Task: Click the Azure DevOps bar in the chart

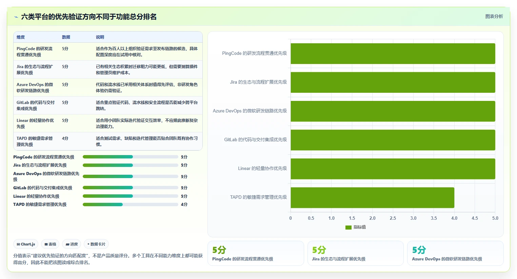Action: click(393, 111)
